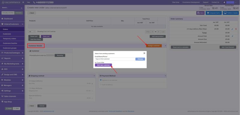Open Ecommerce Development menu item
The width and height of the screenshot is (240, 115).
click(x=191, y=2)
